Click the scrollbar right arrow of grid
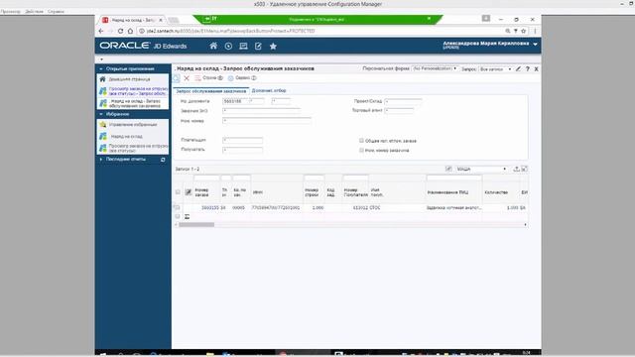 pyautogui.click(x=525, y=225)
